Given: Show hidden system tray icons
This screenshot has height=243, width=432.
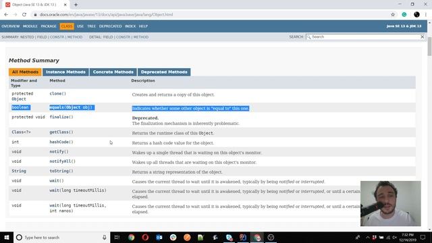Looking at the screenshot, I should coord(367,237).
